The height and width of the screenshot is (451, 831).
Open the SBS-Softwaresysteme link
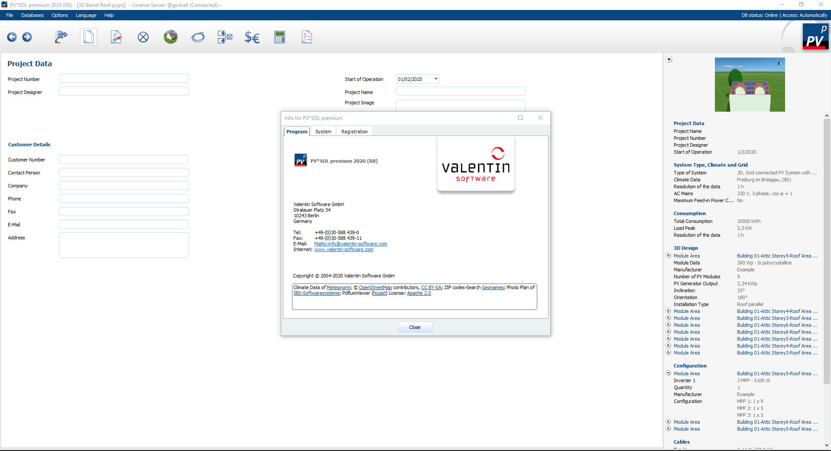(317, 293)
